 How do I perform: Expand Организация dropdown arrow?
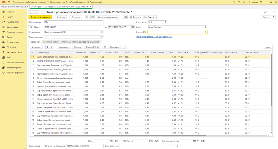pyautogui.click(x=99, y=32)
